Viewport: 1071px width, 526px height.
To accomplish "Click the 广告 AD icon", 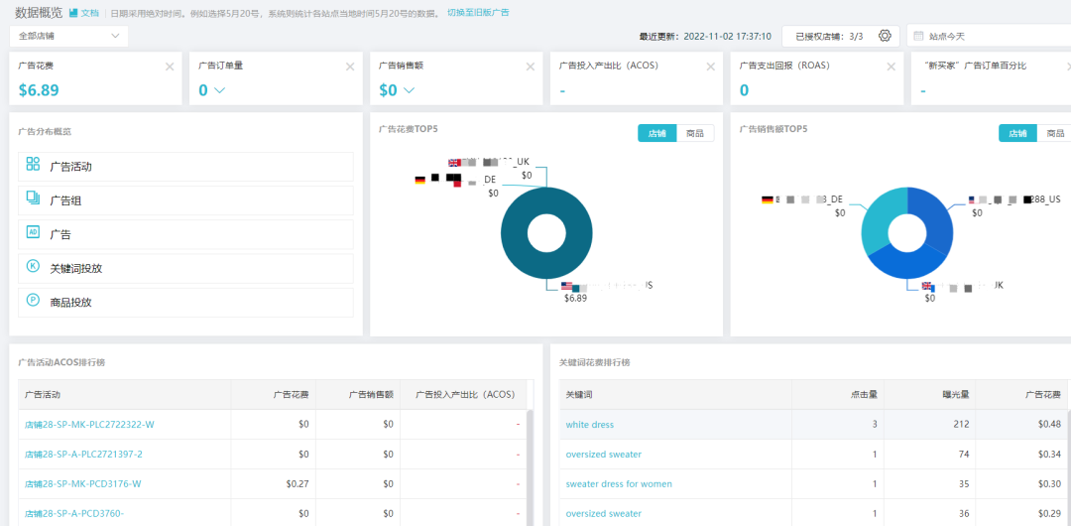I will pos(33,232).
